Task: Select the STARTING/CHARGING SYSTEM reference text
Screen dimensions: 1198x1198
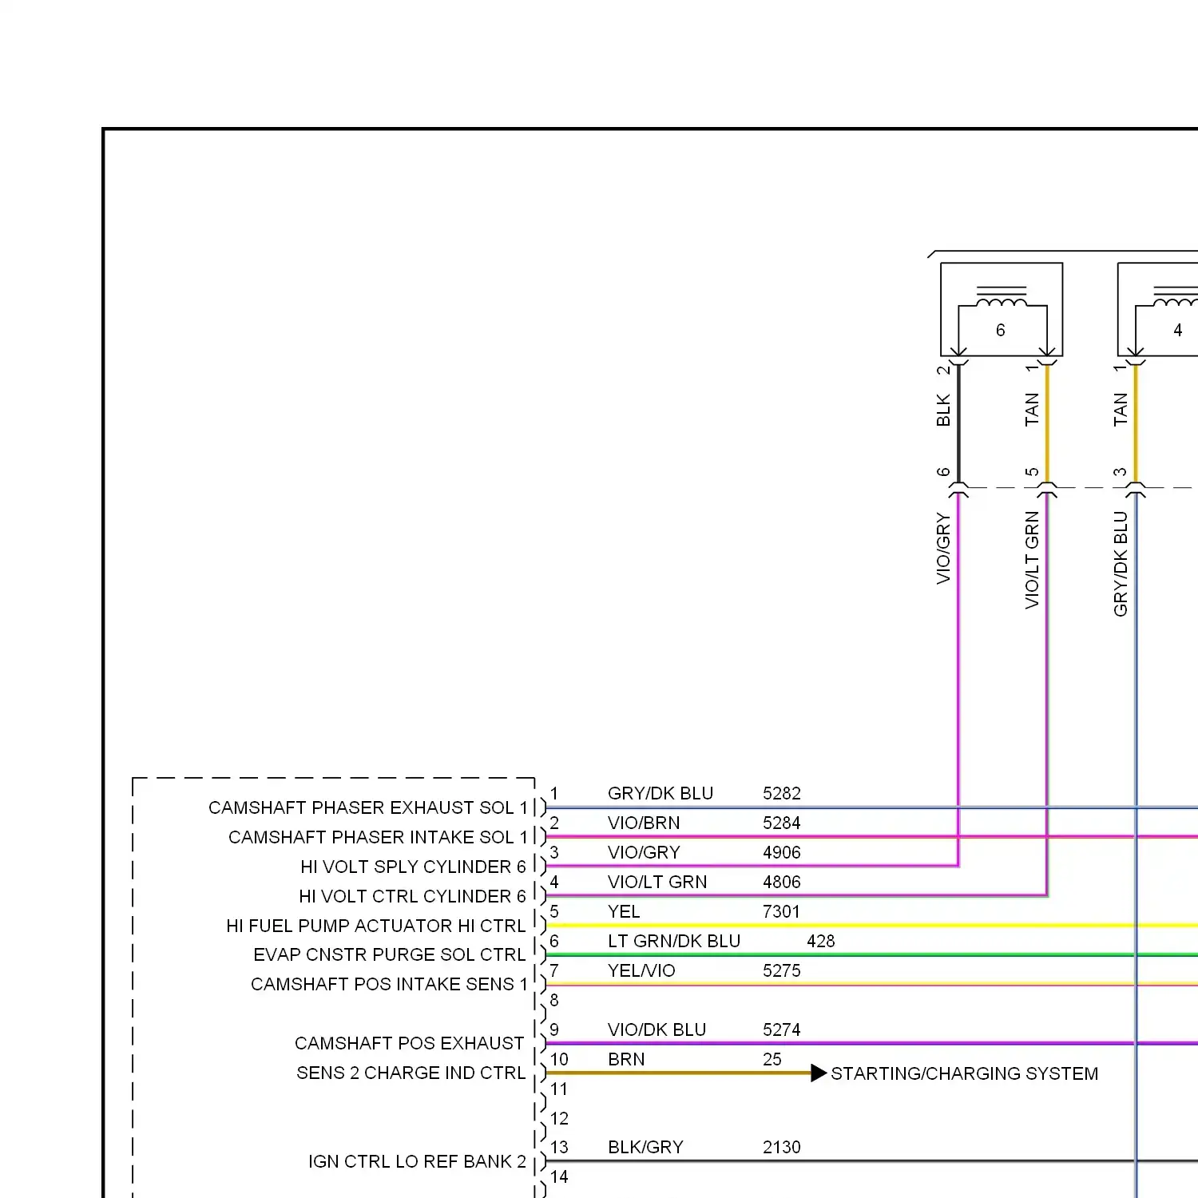Action: coord(964,1073)
